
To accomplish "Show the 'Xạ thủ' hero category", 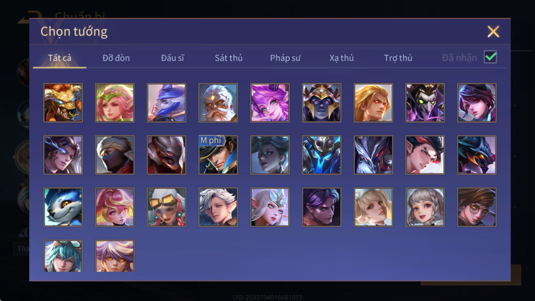I will [x=341, y=58].
